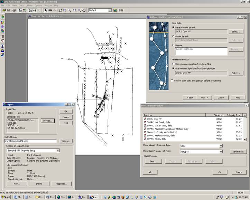250x200 pixels.
Task: Open 'Show Integrity Index of Type' dropdown
Action: (221, 146)
